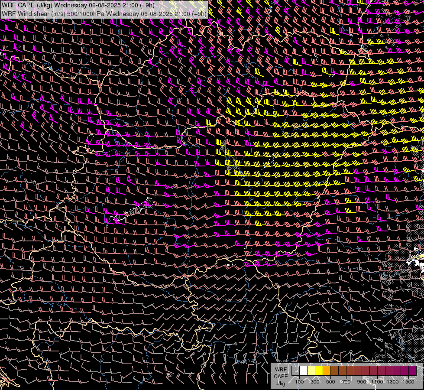Click the white CAPE legend swatch
This screenshot has height=390, width=424.
pyautogui.click(x=304, y=371)
